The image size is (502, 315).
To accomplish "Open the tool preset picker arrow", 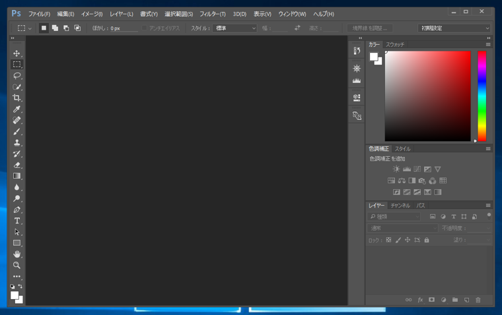I will 30,28.
